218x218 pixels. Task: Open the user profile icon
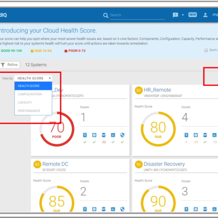[205, 15]
